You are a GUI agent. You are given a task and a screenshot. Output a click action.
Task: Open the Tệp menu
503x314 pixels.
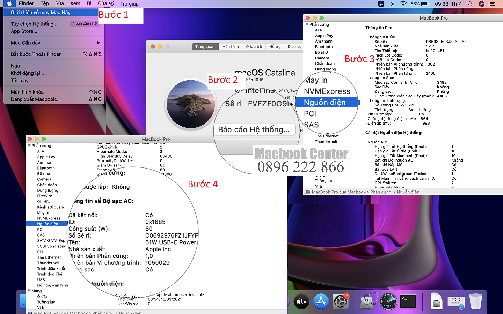coord(45,3)
